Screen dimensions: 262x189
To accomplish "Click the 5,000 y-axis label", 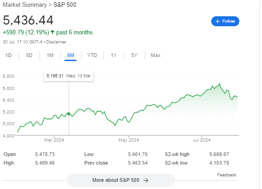I will pos(9,124).
